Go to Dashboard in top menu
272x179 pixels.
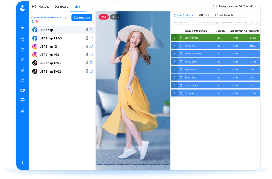[62, 7]
